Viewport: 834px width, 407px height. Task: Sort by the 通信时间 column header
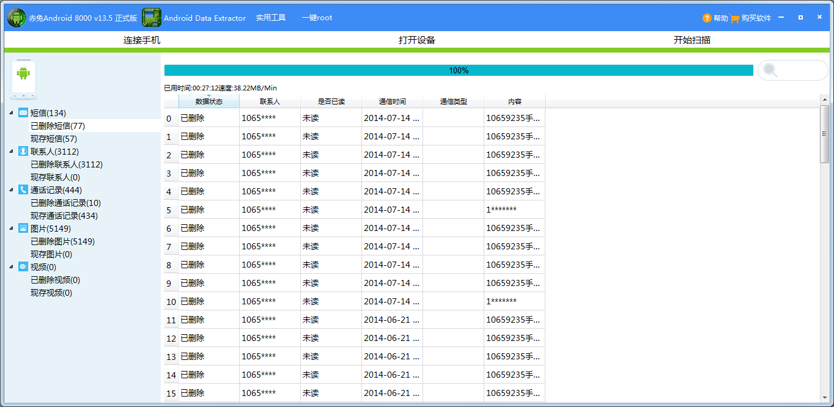392,101
